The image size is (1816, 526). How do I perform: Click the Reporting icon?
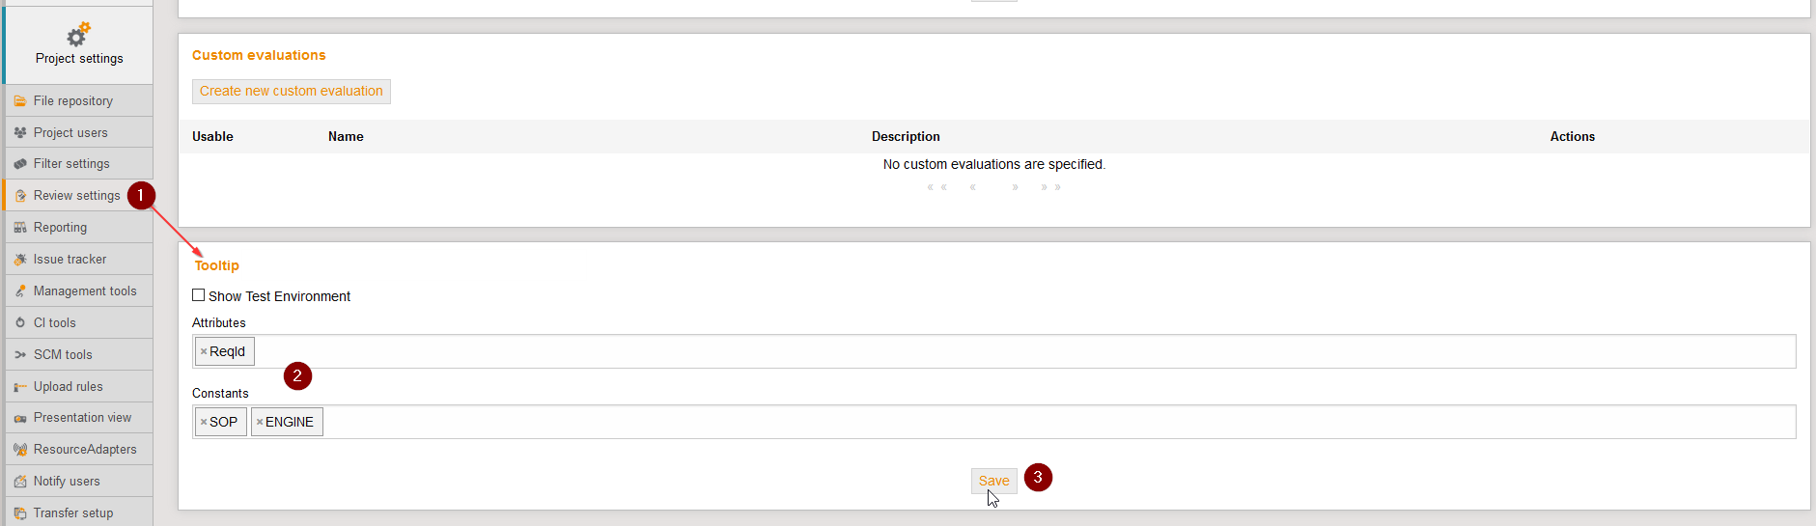pos(20,228)
